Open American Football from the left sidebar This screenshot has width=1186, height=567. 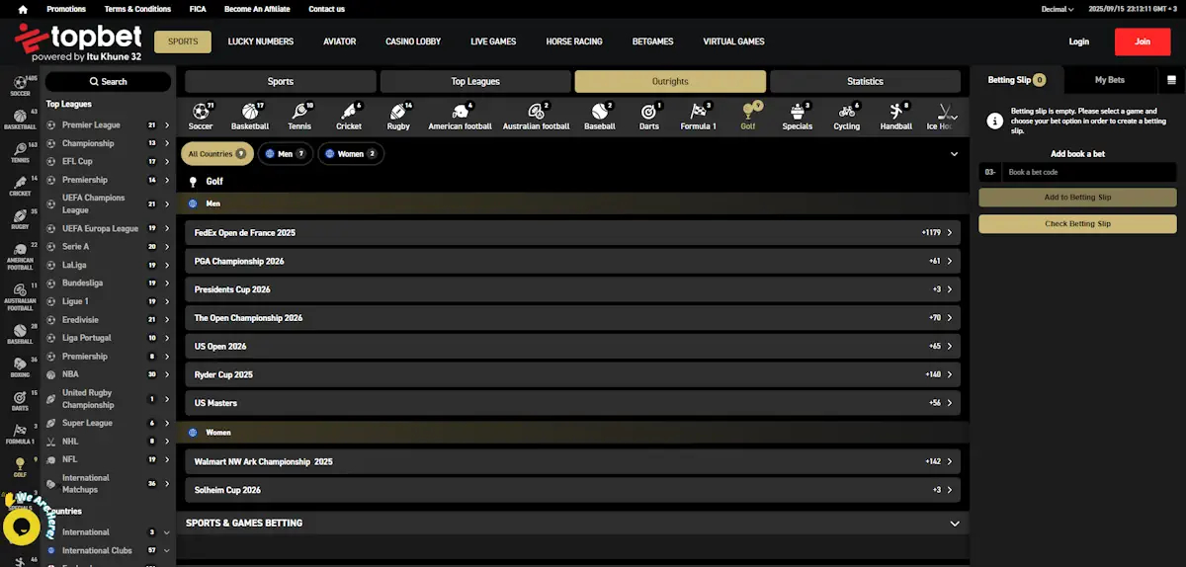pyautogui.click(x=20, y=258)
